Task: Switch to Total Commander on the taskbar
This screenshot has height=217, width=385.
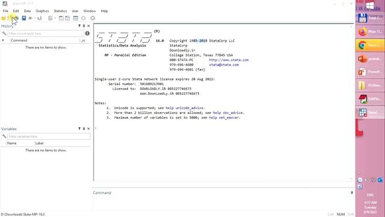Action: pyautogui.click(x=370, y=18)
